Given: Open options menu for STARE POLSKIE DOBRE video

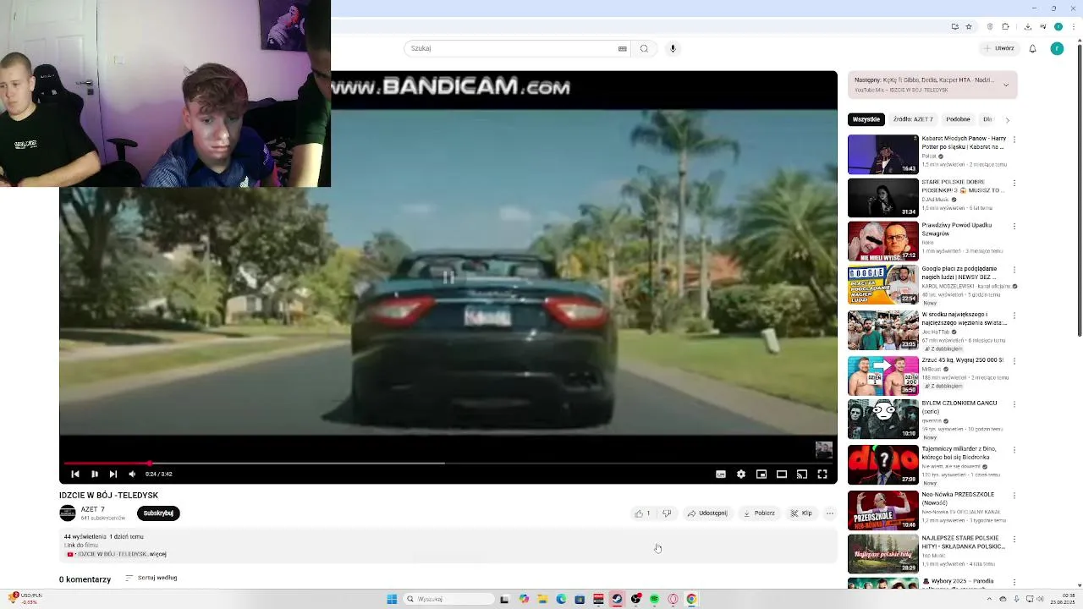Looking at the screenshot, I should tap(1014, 183).
